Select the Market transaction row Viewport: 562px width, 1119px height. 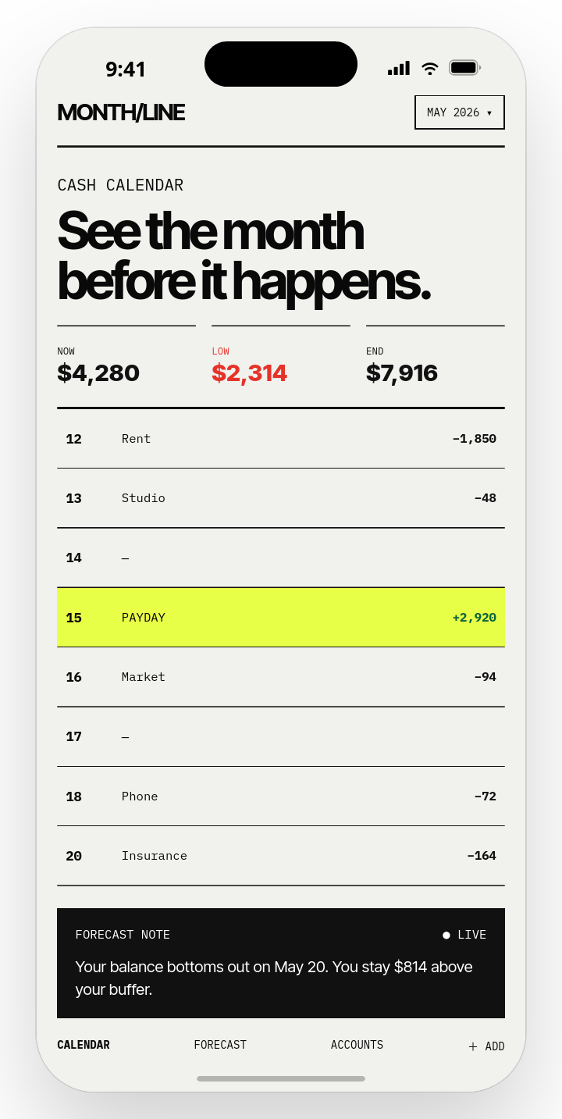point(281,677)
